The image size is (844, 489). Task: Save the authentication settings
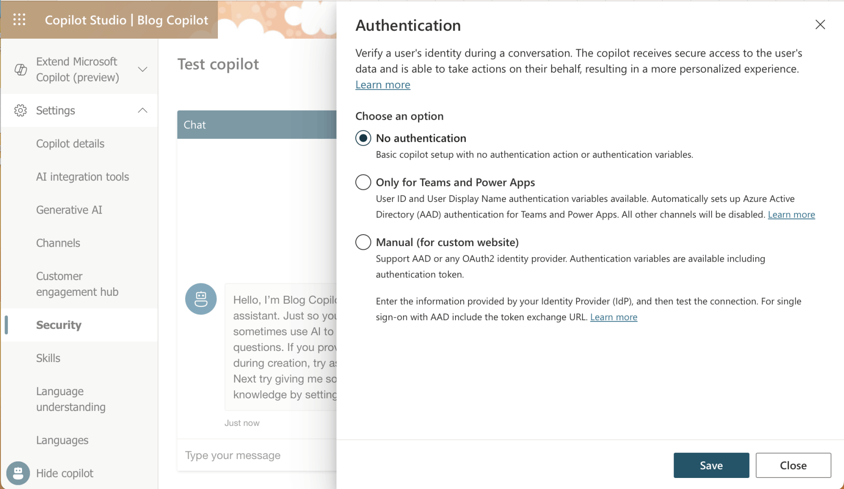click(711, 465)
